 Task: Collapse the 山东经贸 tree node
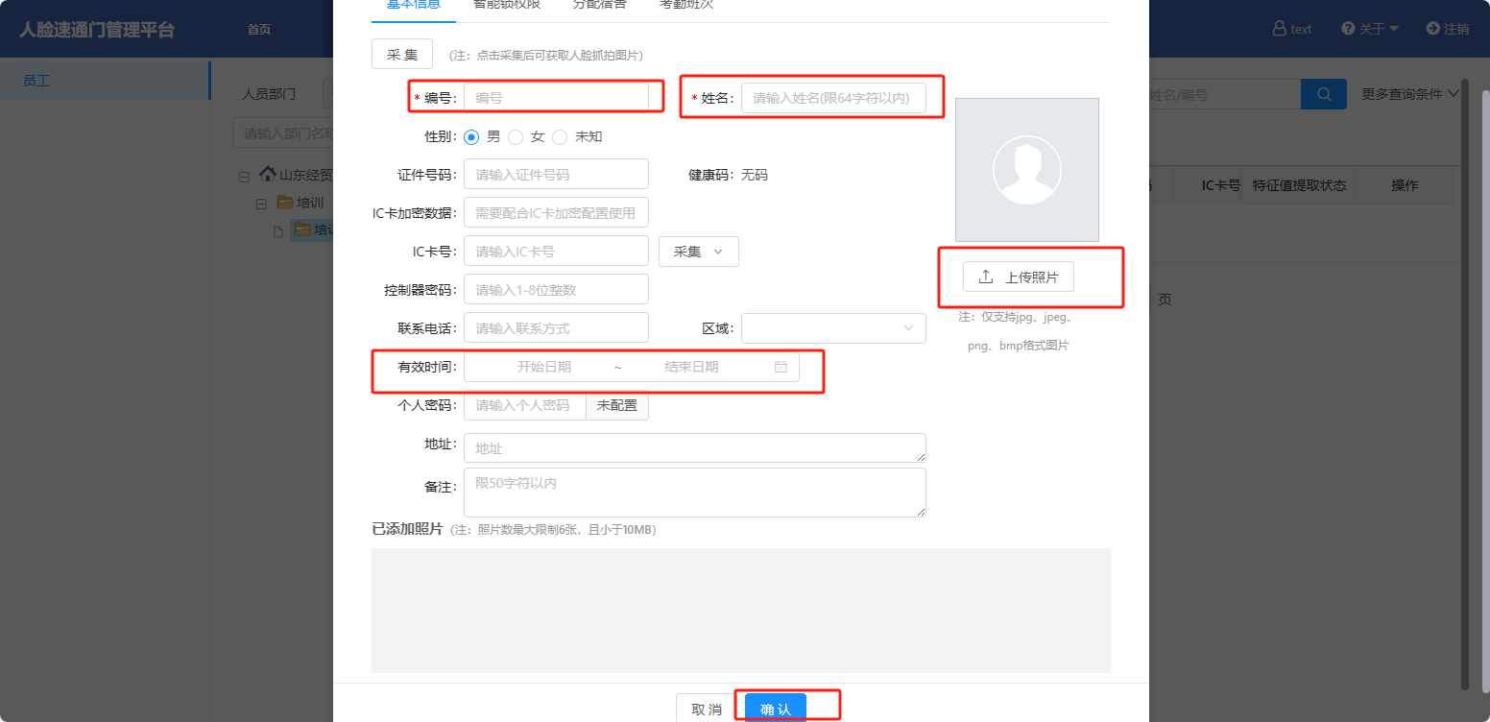pyautogui.click(x=244, y=176)
